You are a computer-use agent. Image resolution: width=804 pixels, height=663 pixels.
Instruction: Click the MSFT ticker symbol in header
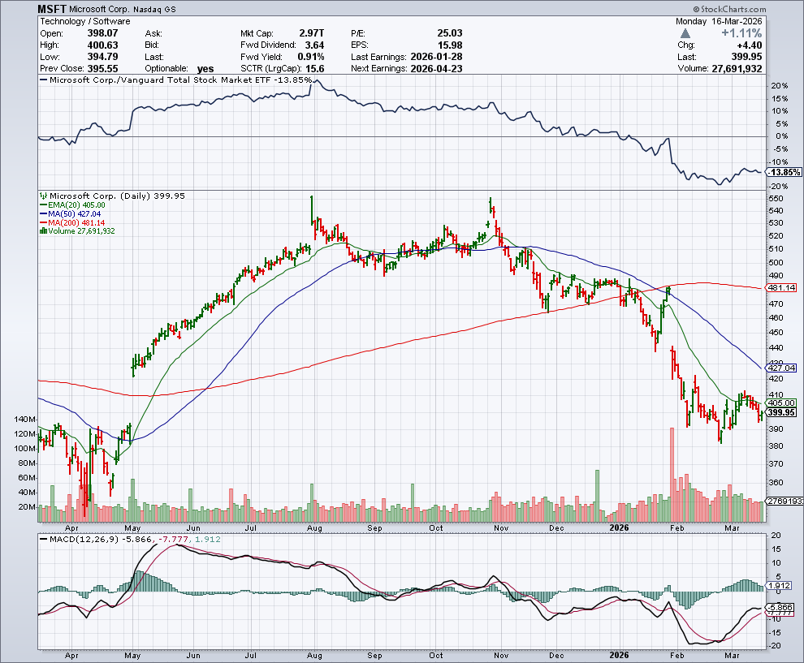click(52, 9)
